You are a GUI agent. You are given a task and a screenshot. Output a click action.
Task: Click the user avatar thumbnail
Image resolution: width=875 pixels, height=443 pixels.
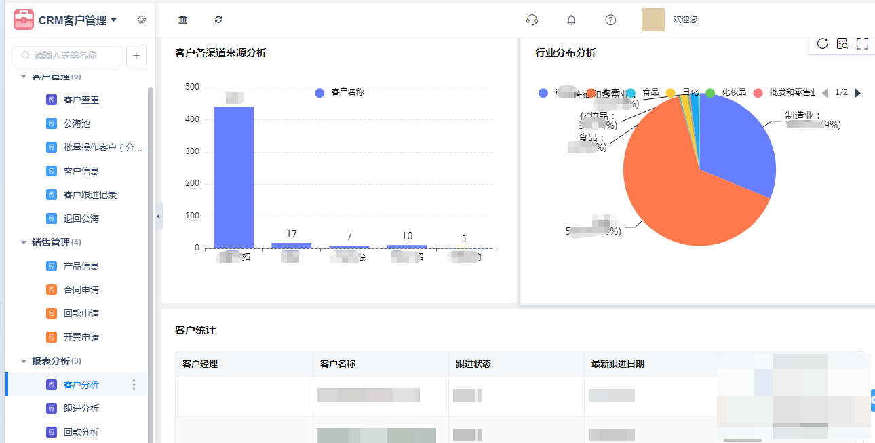[x=653, y=20]
